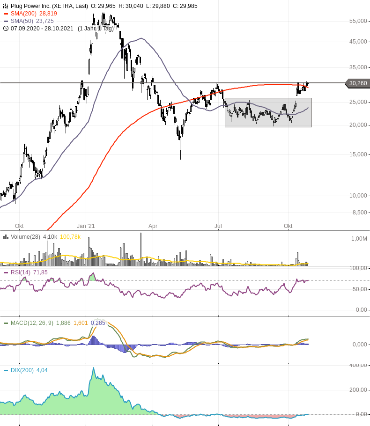Click the 200,00 DIX axis label
Screen dimensions: 370x426
pyautogui.click(x=358, y=390)
